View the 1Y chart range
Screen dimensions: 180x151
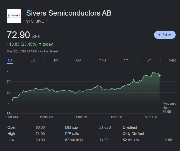pos(126,60)
